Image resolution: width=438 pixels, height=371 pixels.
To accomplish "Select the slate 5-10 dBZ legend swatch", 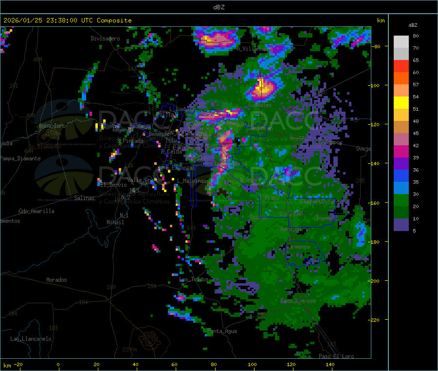I will [x=401, y=225].
